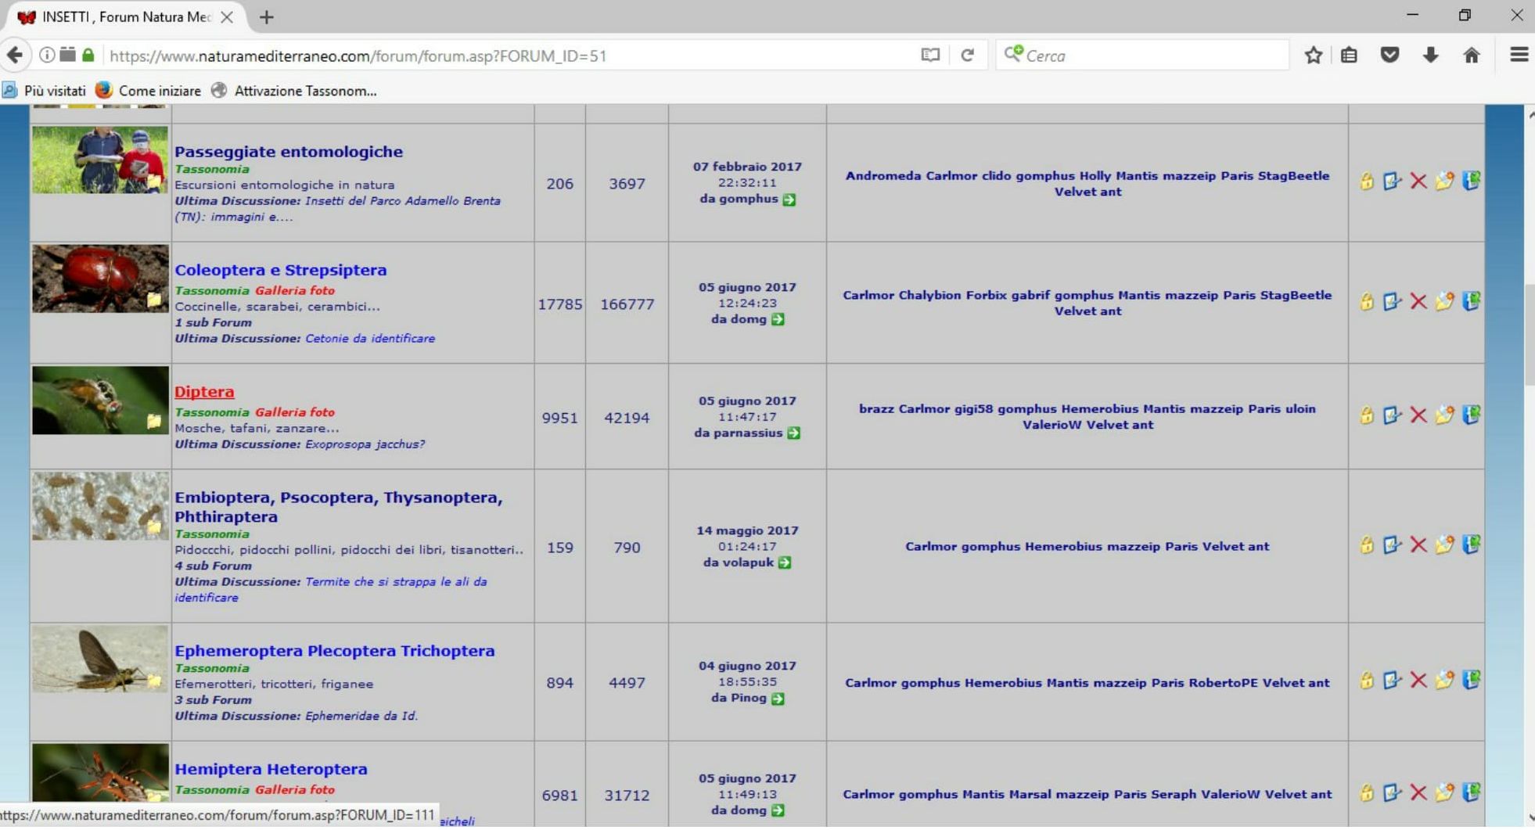Image resolution: width=1535 pixels, height=830 pixels.
Task: Show bookmarks list from toolbar
Action: 1350,56
